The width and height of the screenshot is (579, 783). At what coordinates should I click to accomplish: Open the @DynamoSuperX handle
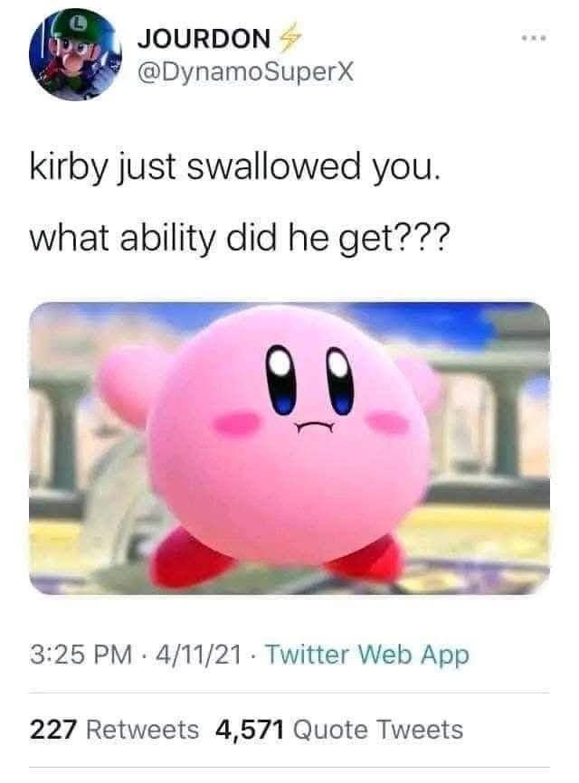[245, 73]
